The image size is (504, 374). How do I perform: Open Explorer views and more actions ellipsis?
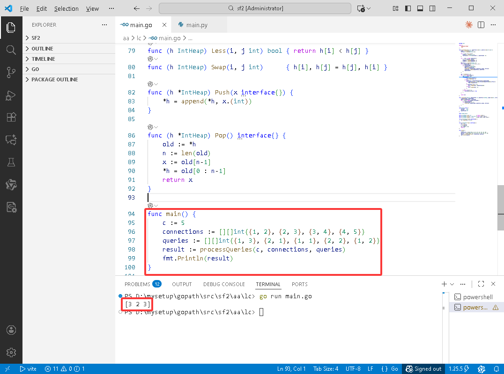(104, 25)
